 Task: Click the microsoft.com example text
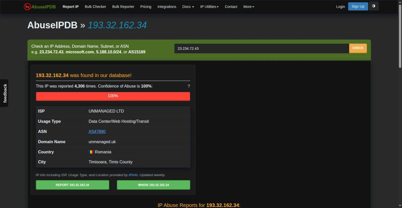pyautogui.click(x=80, y=52)
